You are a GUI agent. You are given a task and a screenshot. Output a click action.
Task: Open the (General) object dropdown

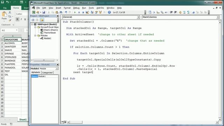click(138, 17)
